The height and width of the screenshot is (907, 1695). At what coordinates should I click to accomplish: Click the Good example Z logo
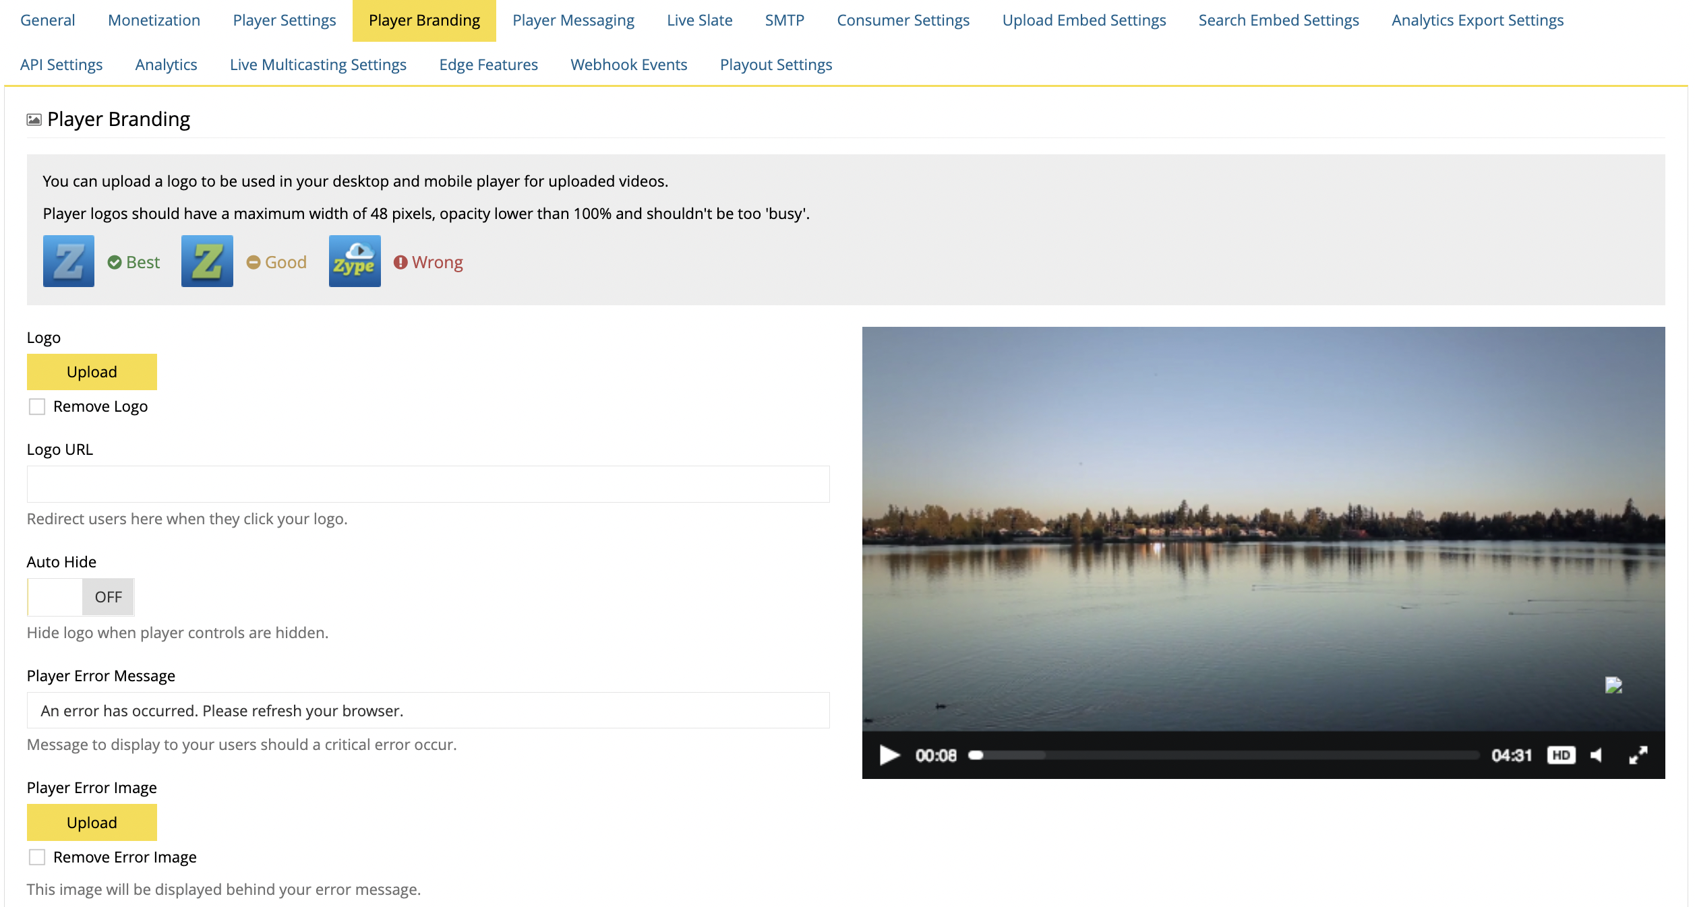coord(207,261)
